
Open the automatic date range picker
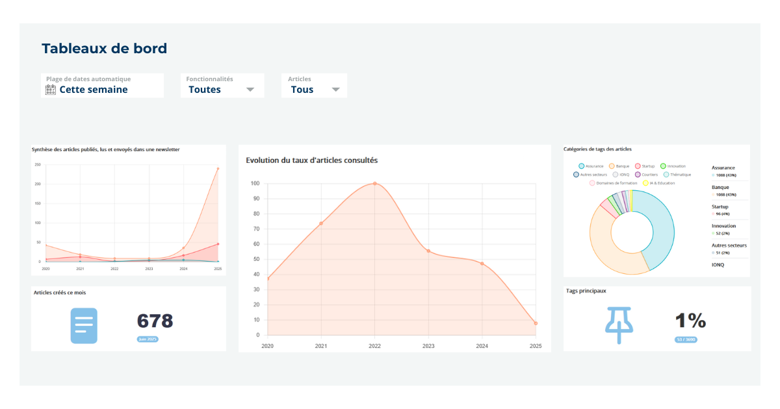102,86
